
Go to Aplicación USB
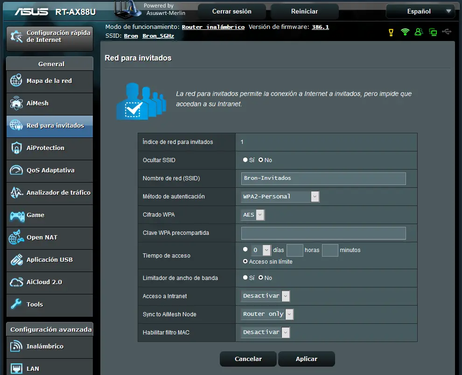point(49,260)
